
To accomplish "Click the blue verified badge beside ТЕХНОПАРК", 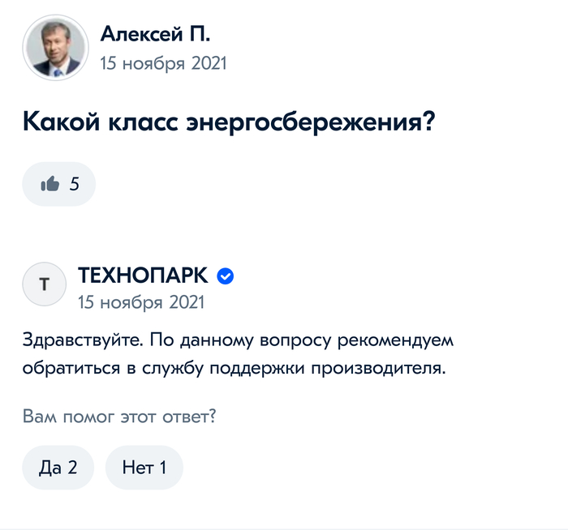I will pyautogui.click(x=226, y=276).
